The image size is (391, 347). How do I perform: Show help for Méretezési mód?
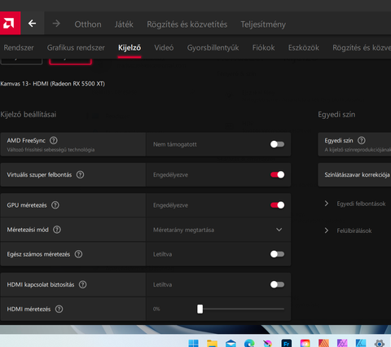coord(57,230)
